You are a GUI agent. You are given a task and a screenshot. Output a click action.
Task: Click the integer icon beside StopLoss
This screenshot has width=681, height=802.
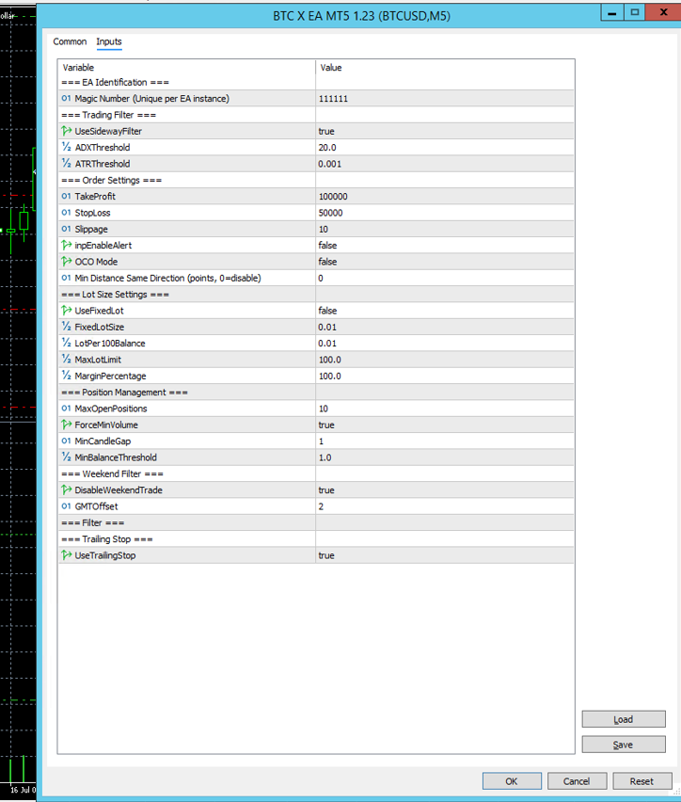pyautogui.click(x=66, y=213)
